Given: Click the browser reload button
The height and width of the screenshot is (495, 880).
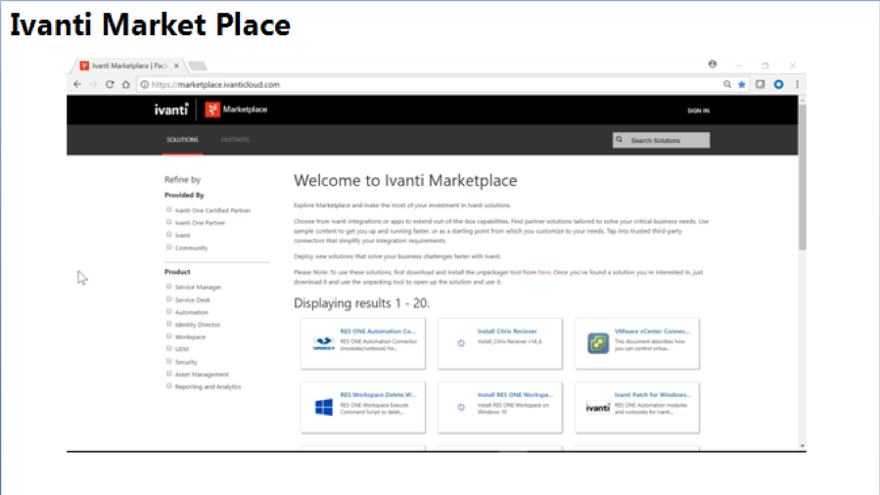Looking at the screenshot, I should [x=110, y=85].
